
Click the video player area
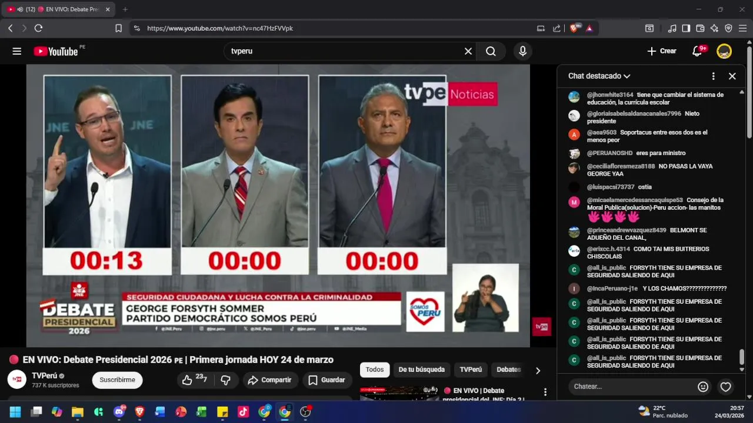coord(278,206)
